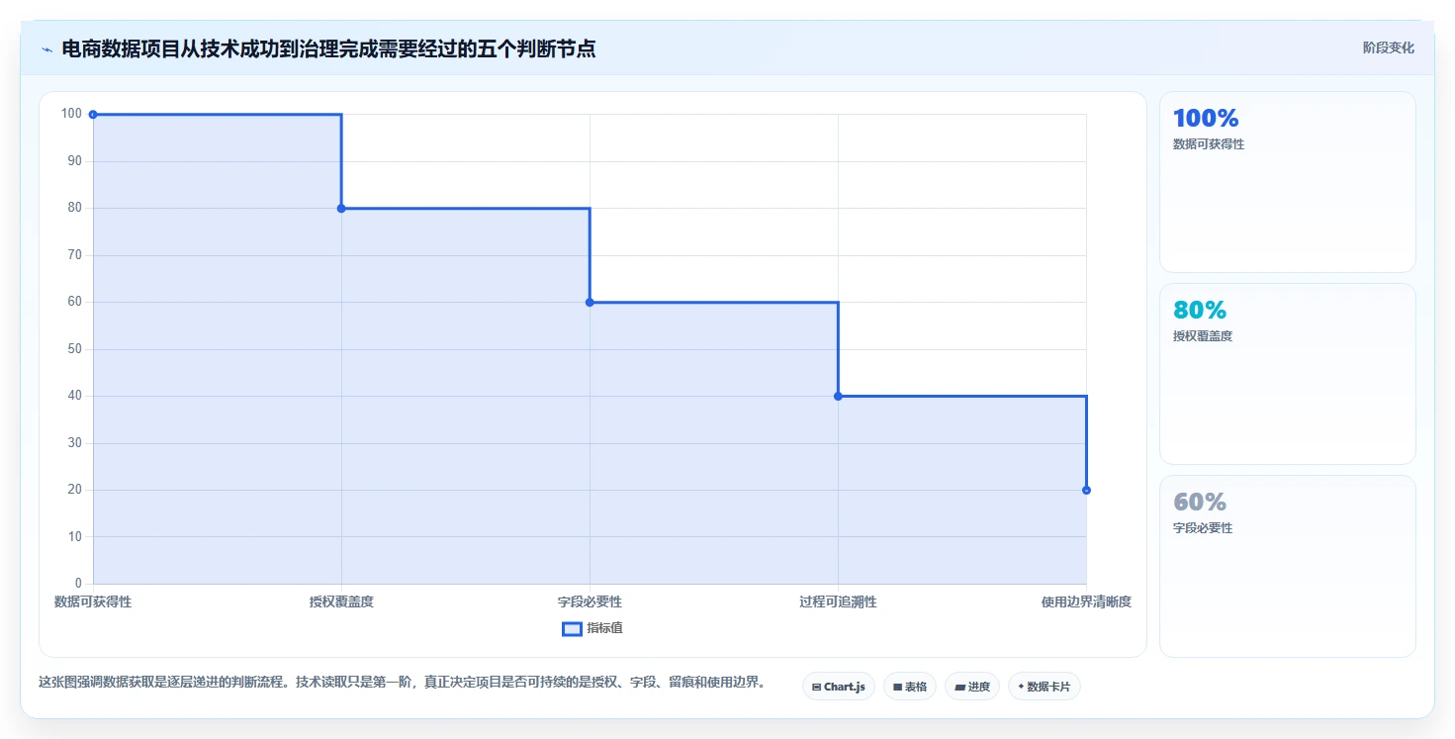1455x739 pixels.
Task: Click y-axis tick label 0
Action: (78, 584)
